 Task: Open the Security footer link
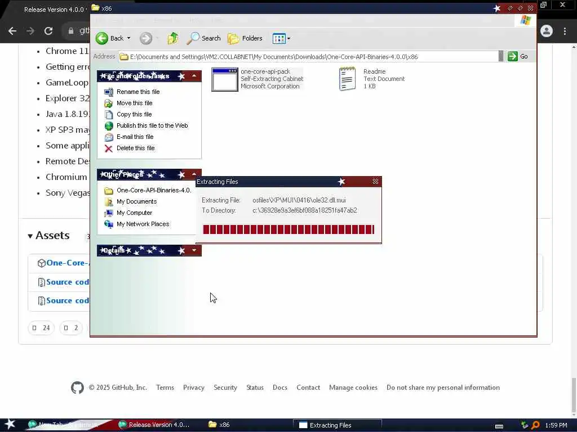click(x=225, y=388)
